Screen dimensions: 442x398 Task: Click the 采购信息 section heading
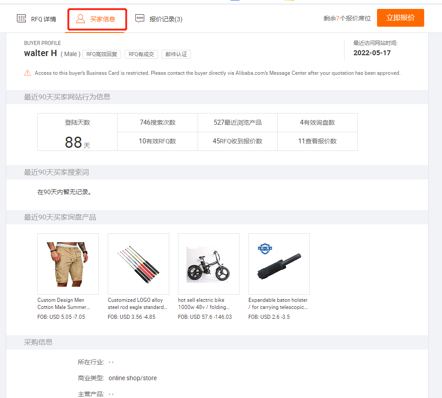(38, 342)
